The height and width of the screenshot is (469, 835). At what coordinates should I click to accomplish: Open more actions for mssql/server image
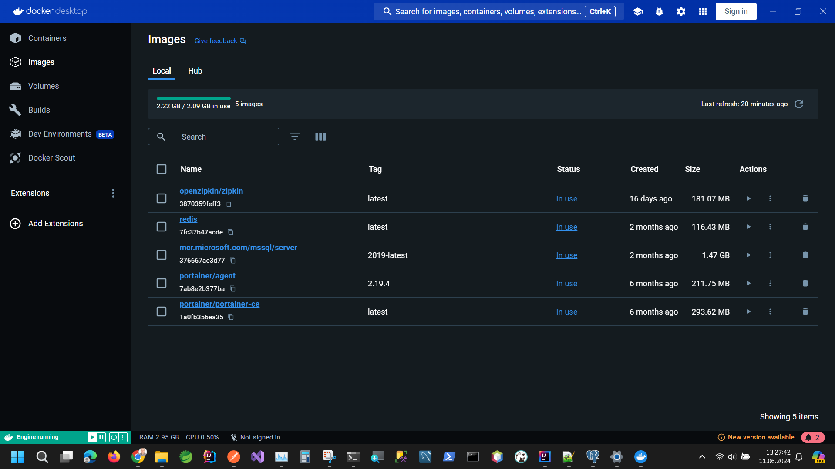click(x=770, y=255)
